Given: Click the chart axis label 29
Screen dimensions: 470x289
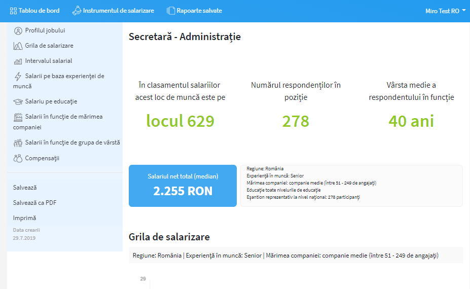Looking at the screenshot, I should 143,279.
